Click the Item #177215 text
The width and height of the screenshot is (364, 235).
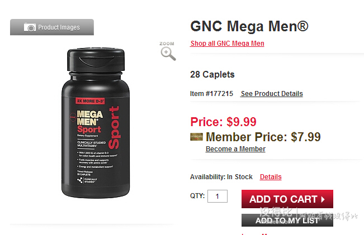point(211,94)
